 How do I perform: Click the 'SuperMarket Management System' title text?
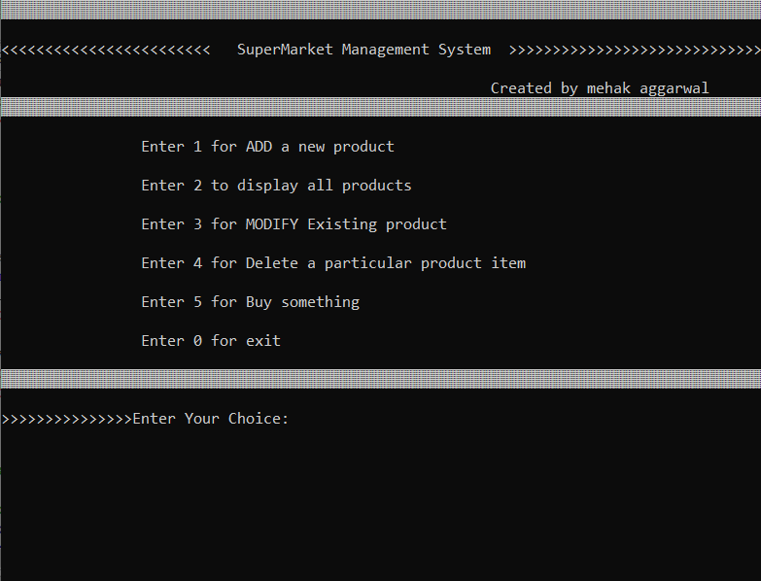pyautogui.click(x=363, y=50)
